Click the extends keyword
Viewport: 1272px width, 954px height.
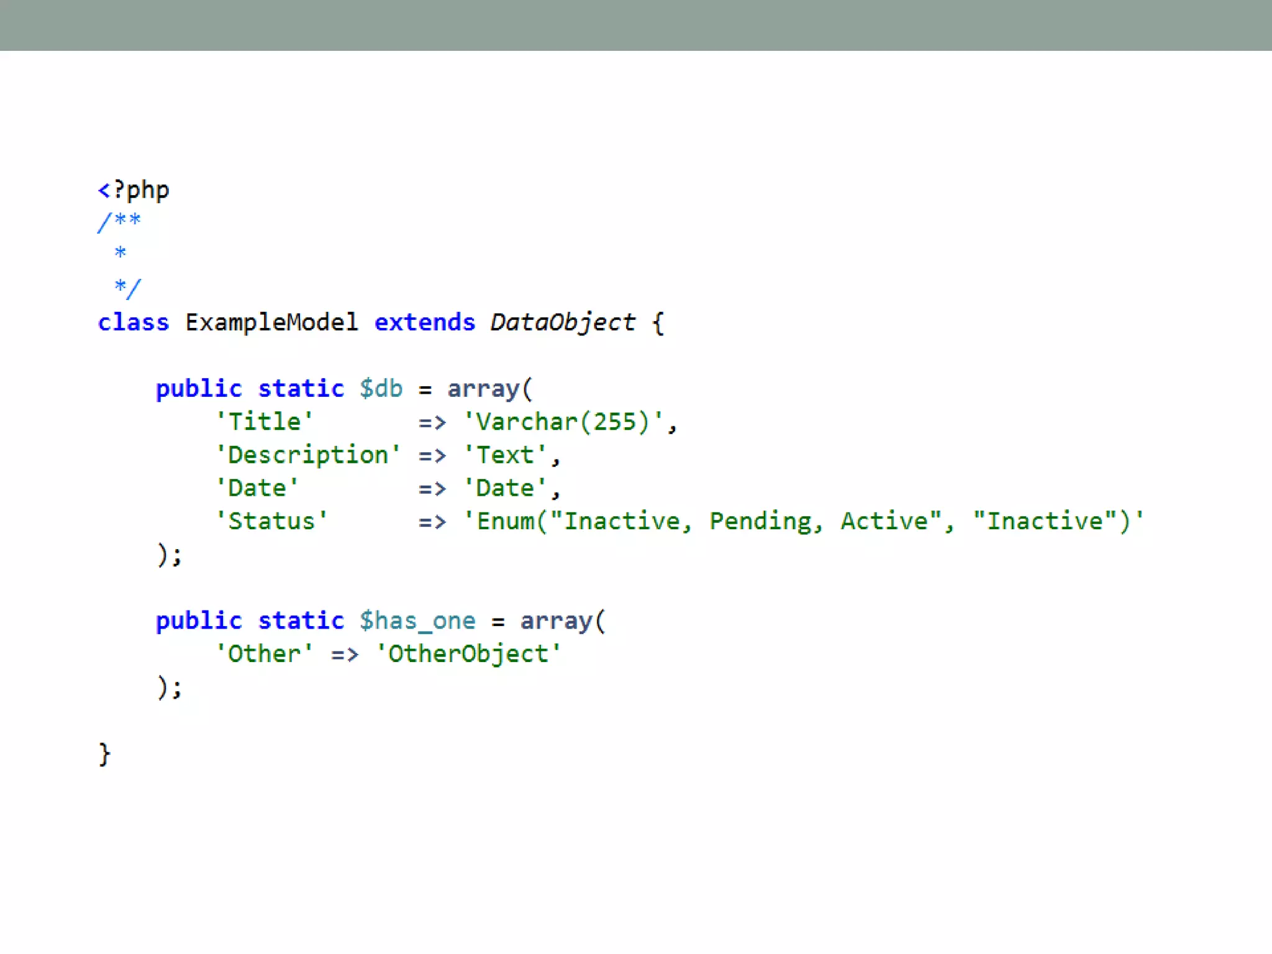coord(424,322)
